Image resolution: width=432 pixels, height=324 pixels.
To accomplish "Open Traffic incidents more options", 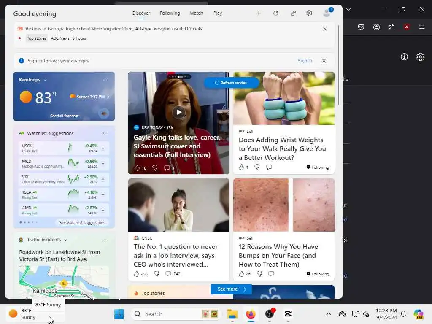I will [x=105, y=240].
